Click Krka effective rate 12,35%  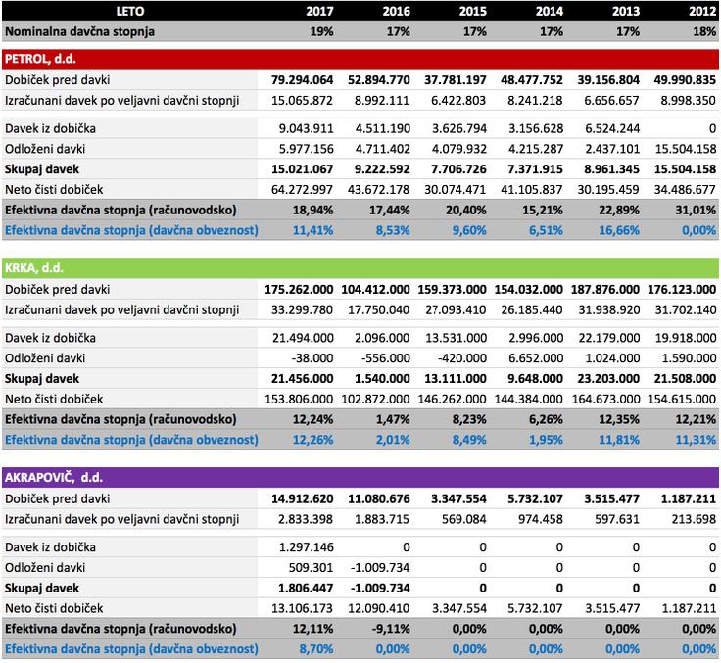point(619,419)
